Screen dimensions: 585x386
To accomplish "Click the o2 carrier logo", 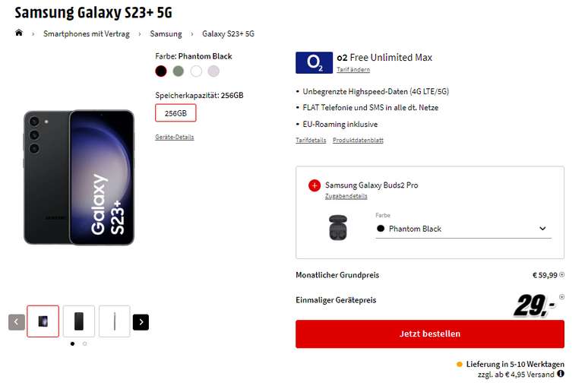I will point(314,62).
